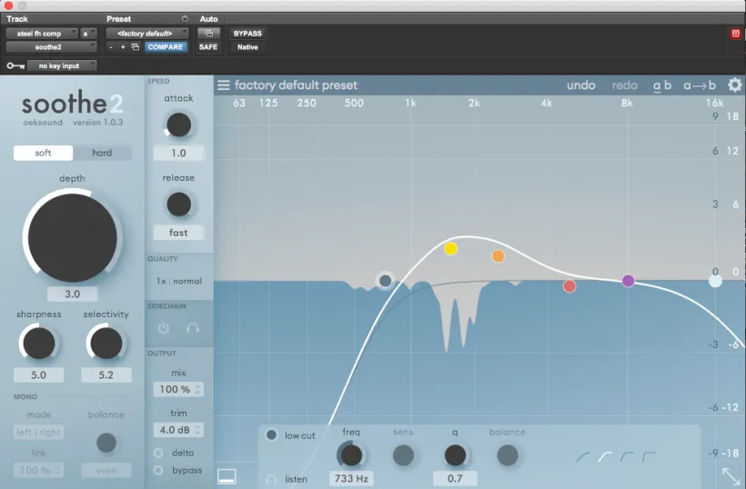Click the 'factory default preset' title text
The height and width of the screenshot is (489, 746).
(296, 85)
